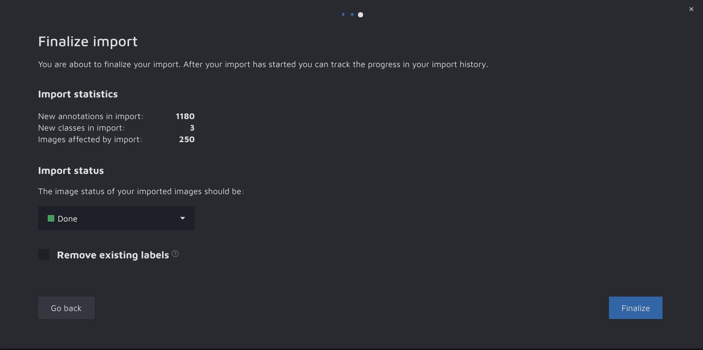Click the Import status heading
703x350 pixels.
pos(71,171)
